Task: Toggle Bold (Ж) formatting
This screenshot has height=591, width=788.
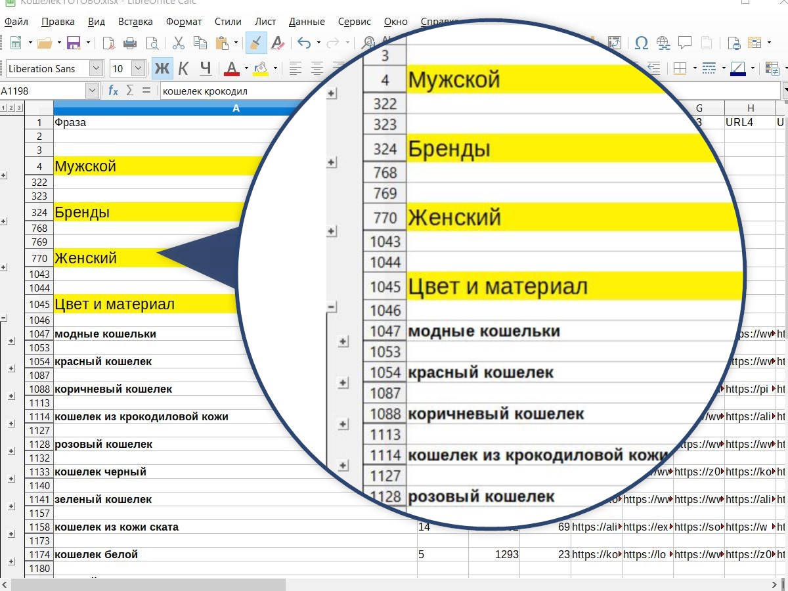Action: coord(162,68)
